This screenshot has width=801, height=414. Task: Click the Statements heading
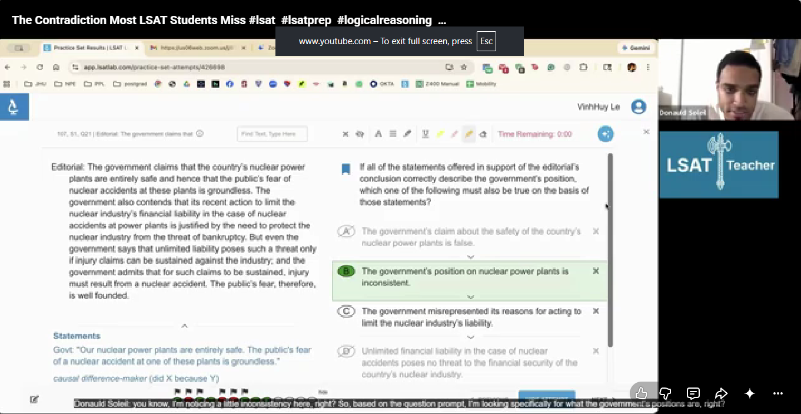point(77,336)
